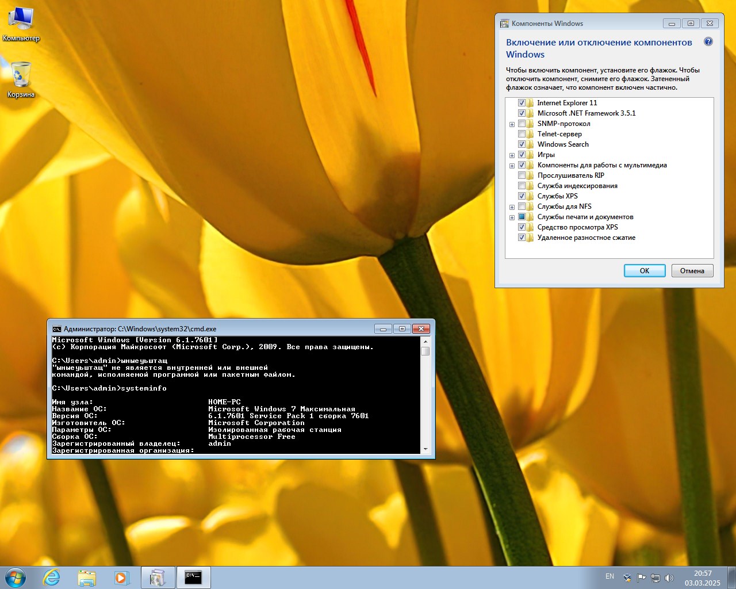Viewport: 736px width, 589px height.
Task: Click the EN language indicator
Action: click(609, 576)
